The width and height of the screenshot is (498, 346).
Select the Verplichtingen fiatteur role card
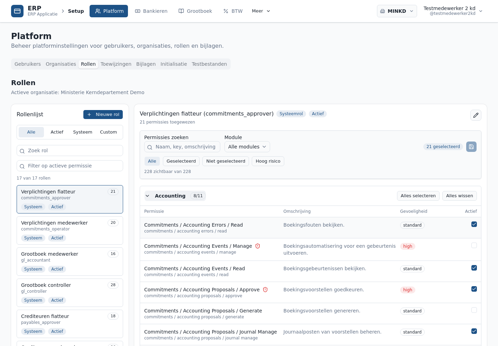70,199
